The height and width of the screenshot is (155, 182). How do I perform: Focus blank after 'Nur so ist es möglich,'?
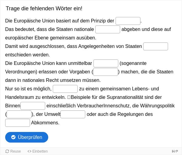point(65,89)
